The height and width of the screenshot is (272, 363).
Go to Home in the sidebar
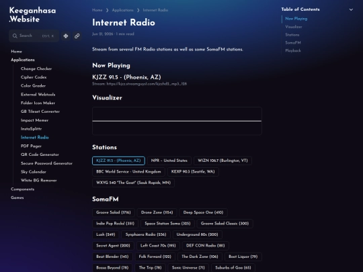pyautogui.click(x=16, y=51)
